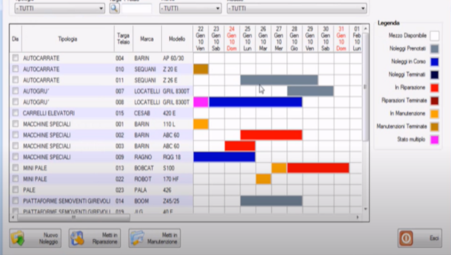
Task: Click the Stato multiplo magenta legend swatch
Action: 435,139
